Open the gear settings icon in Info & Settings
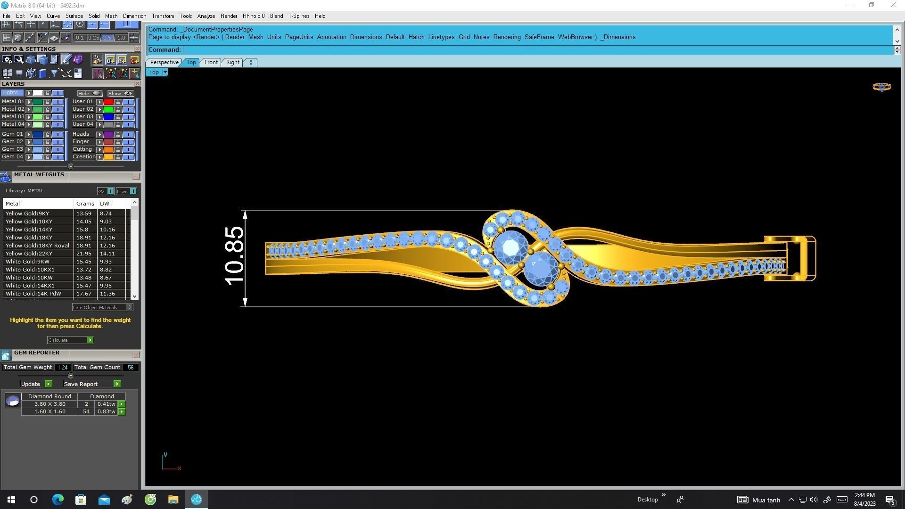 click(x=7, y=59)
